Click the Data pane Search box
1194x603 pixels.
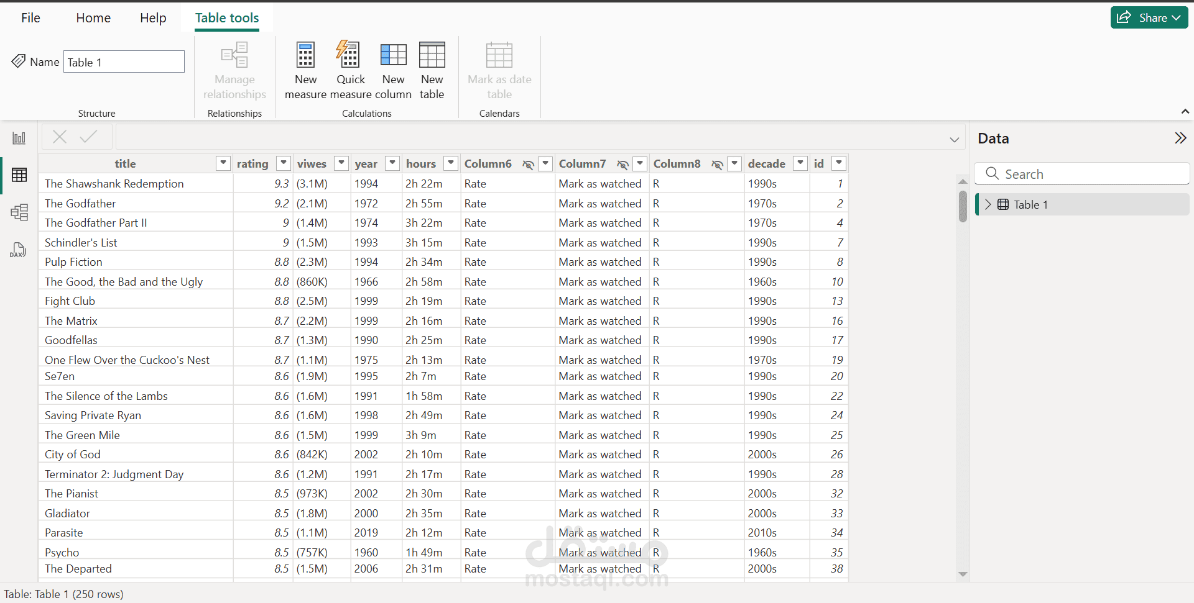1081,173
